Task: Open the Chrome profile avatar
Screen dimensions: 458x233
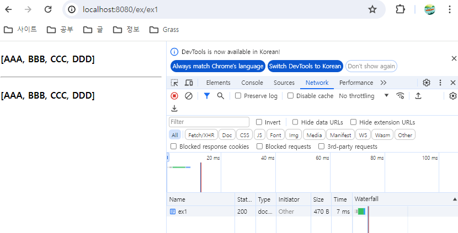Action: [430, 9]
